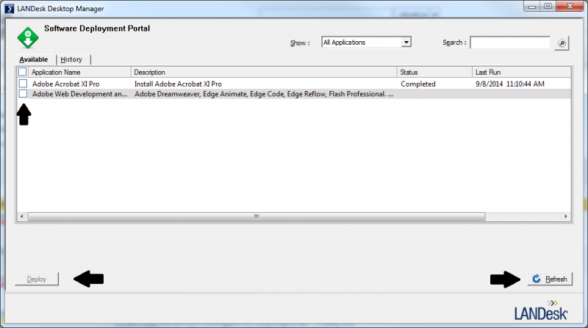Click the LANDesk title bar app icon
The image size is (588, 328).
9,8
